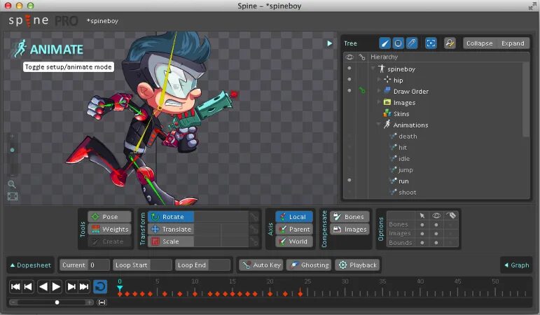Toggle Images visible option dot
The height and width of the screenshot is (315, 540).
coord(436,234)
